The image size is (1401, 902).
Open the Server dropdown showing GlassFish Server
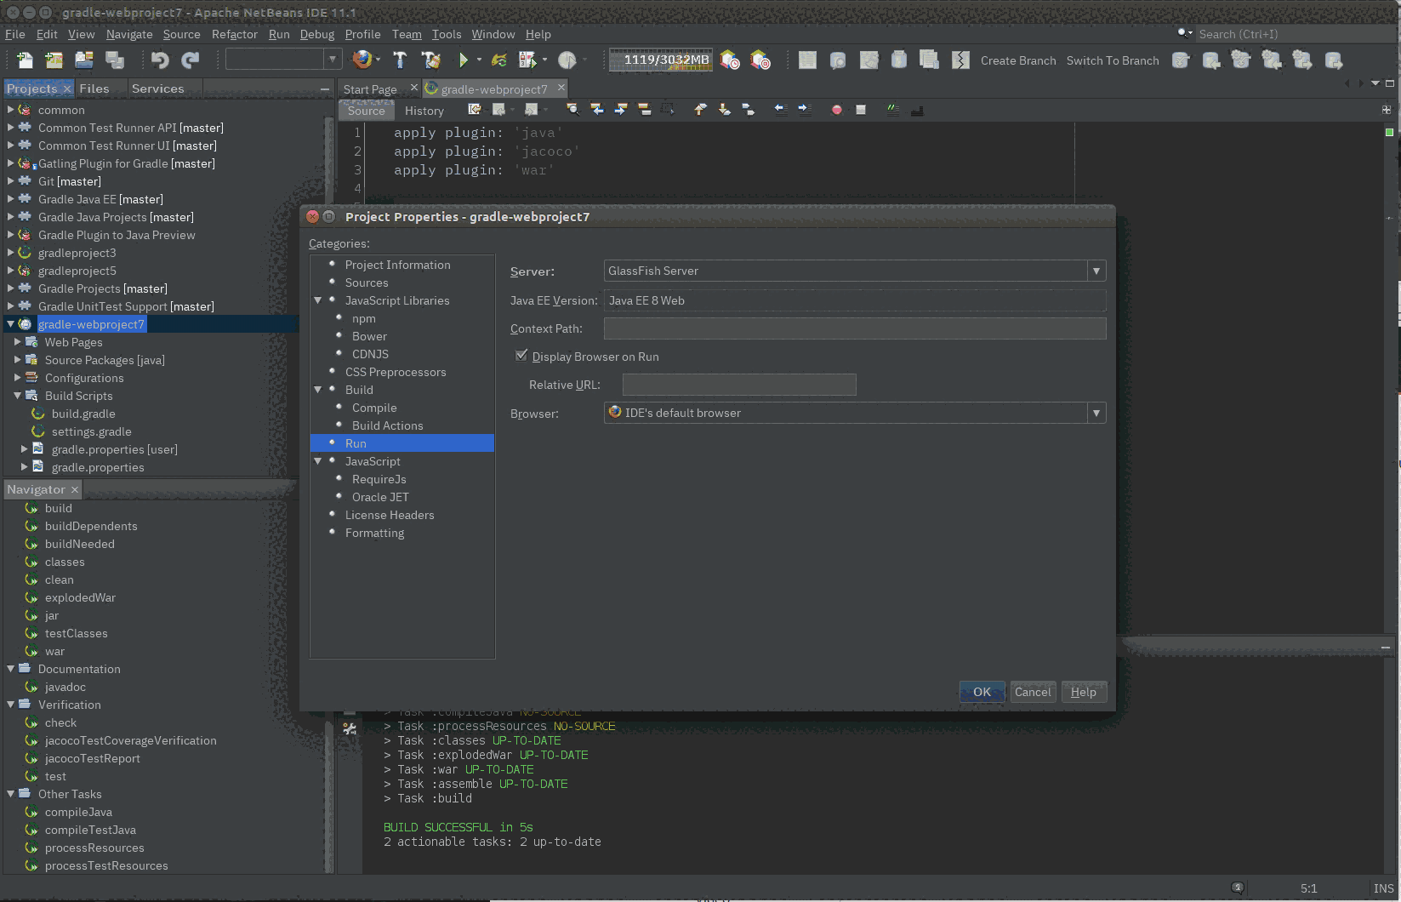click(1096, 271)
